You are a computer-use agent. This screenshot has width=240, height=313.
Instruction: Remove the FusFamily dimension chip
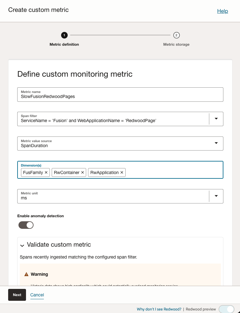[x=46, y=172]
